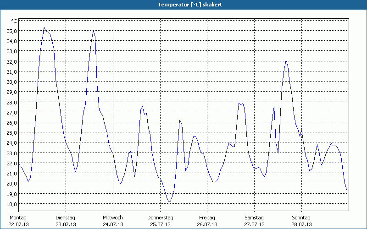Click the lowest curve point on Thursday
This screenshot has width=367, height=229.
coord(170,202)
